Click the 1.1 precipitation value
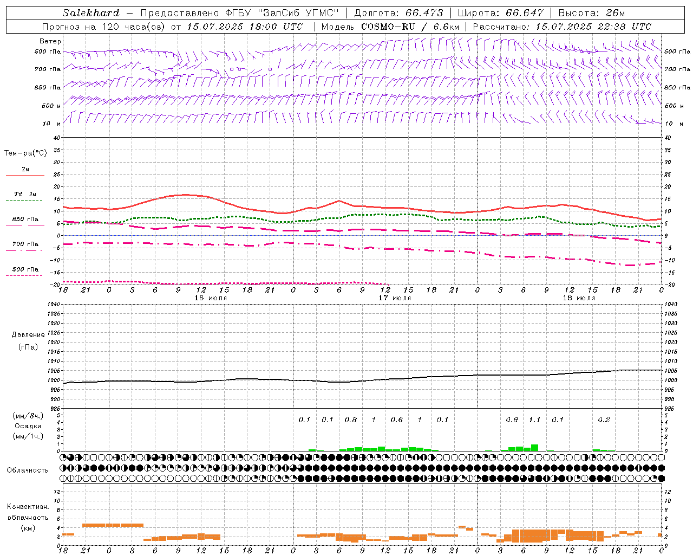Viewport: 693px width, 555px height. point(535,420)
